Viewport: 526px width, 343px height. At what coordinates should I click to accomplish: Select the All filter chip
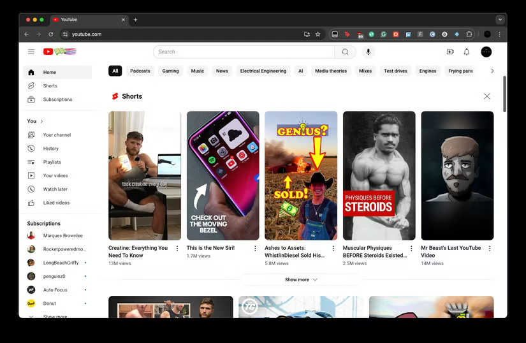(x=115, y=71)
